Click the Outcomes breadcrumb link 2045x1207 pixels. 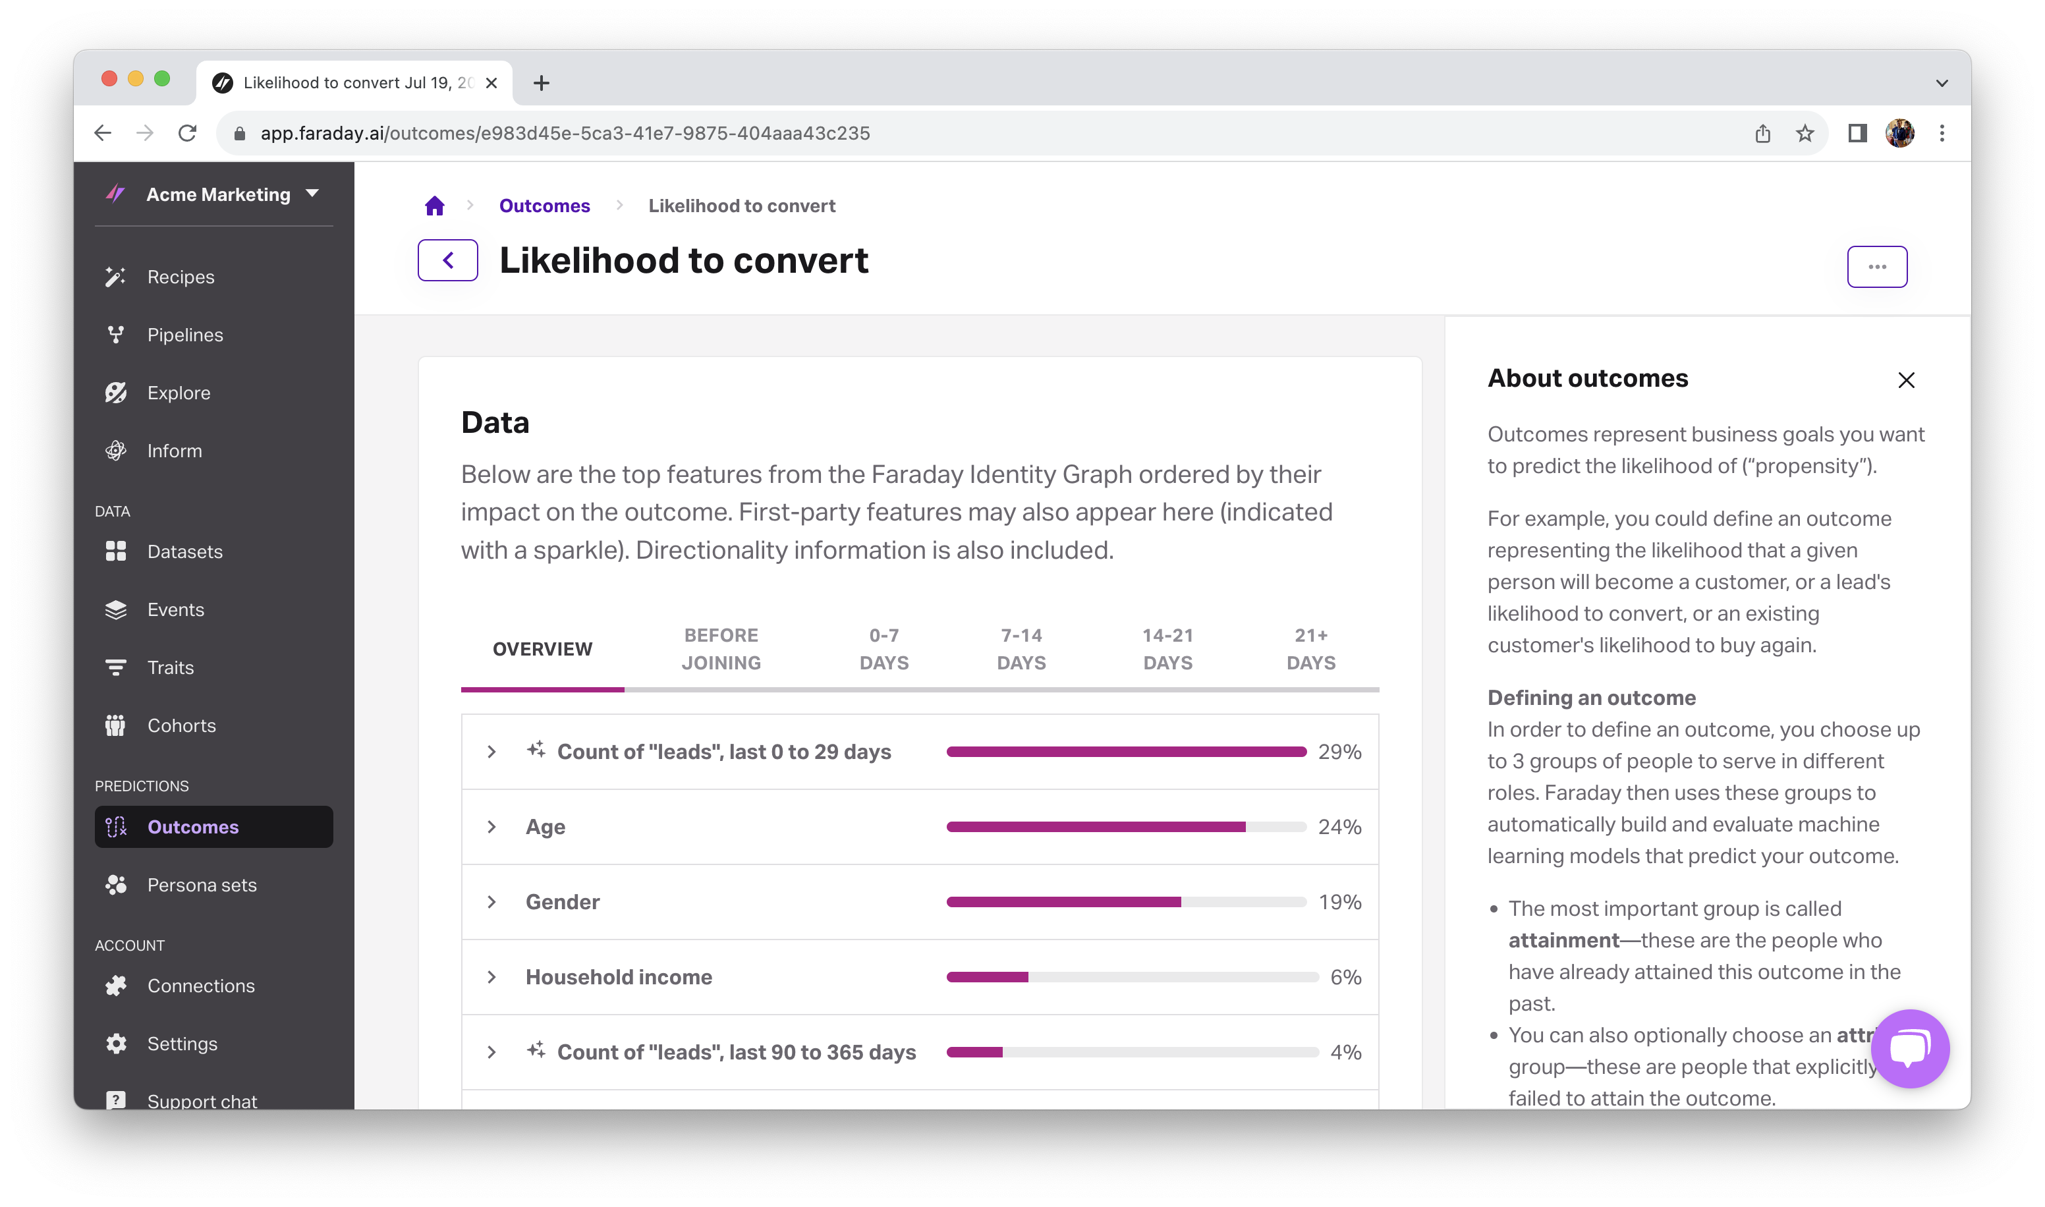pos(544,206)
